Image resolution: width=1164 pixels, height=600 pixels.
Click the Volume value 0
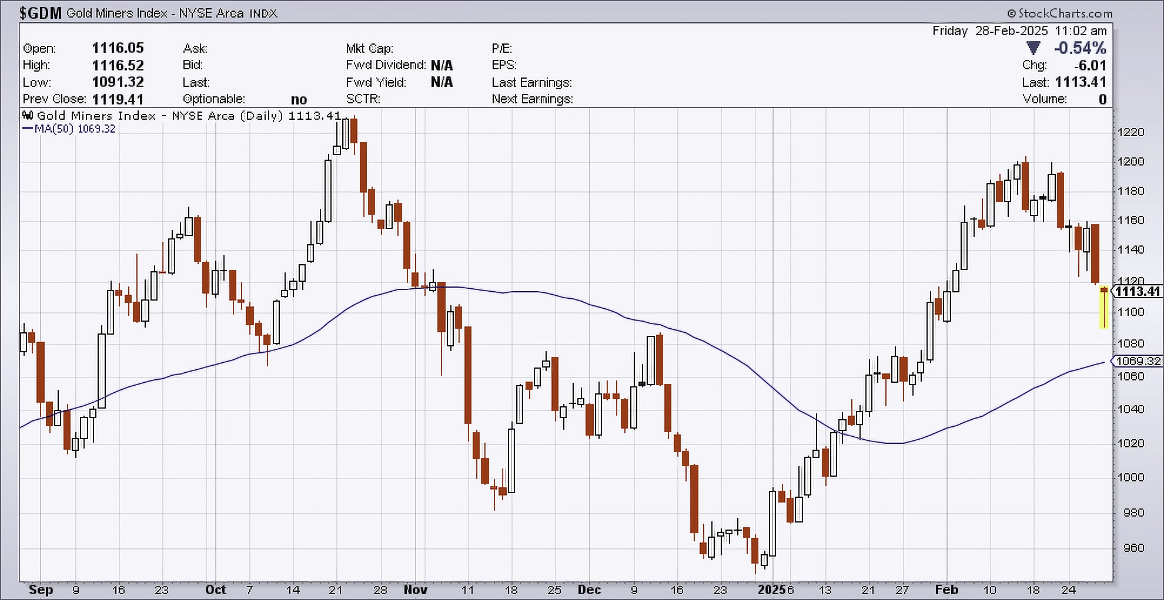point(1102,99)
